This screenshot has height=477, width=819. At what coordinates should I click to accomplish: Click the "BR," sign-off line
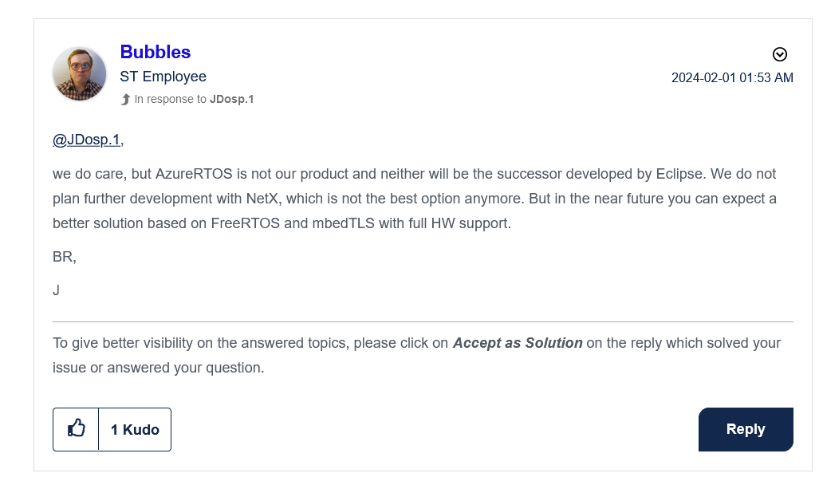(64, 257)
